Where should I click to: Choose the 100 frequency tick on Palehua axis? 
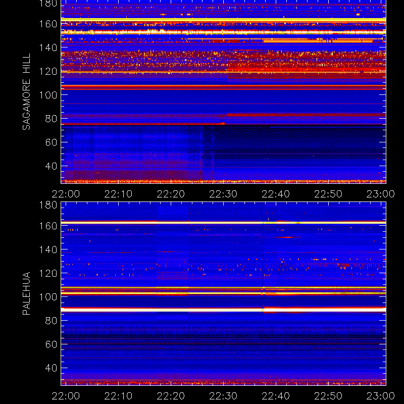[48, 297]
